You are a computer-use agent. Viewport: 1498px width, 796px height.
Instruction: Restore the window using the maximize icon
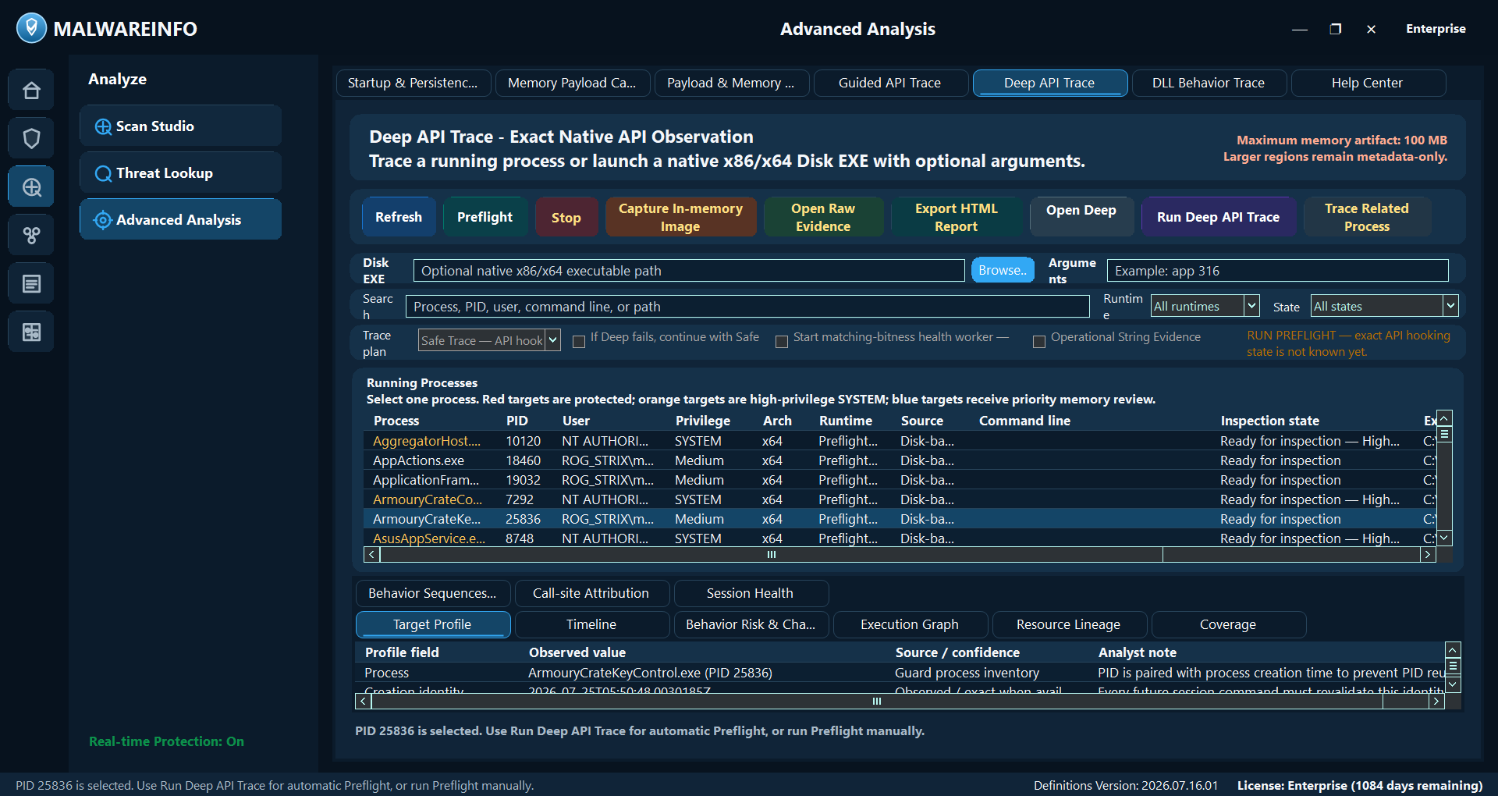1336,29
